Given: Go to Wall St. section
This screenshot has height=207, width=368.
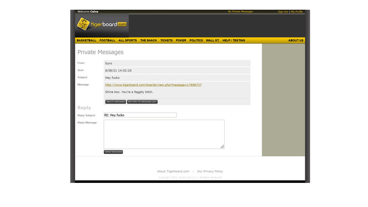Looking at the screenshot, I should [x=212, y=40].
